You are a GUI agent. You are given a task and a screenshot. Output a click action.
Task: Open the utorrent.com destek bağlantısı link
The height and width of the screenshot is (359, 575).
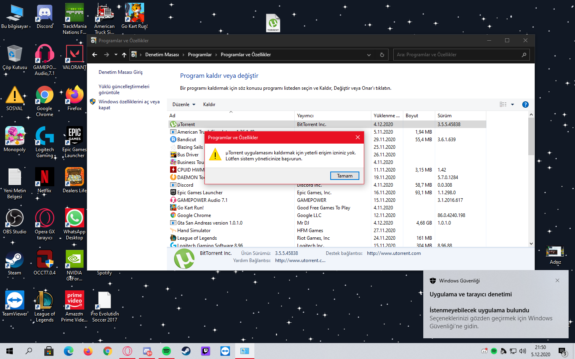pos(394,253)
